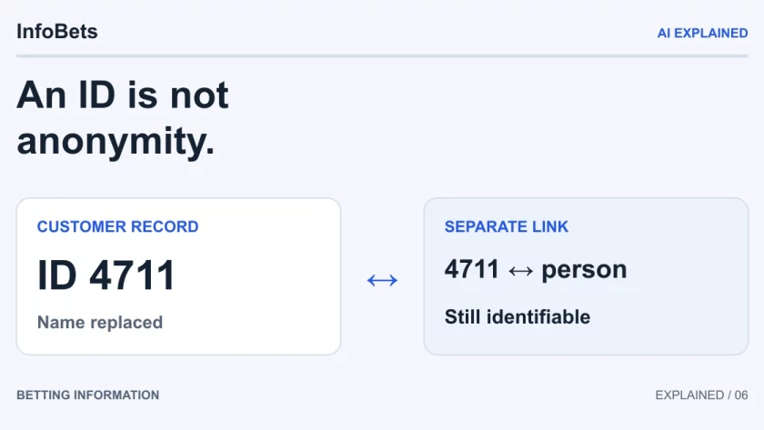764x430 pixels.
Task: Select the white Customer Record card
Action: (x=178, y=276)
